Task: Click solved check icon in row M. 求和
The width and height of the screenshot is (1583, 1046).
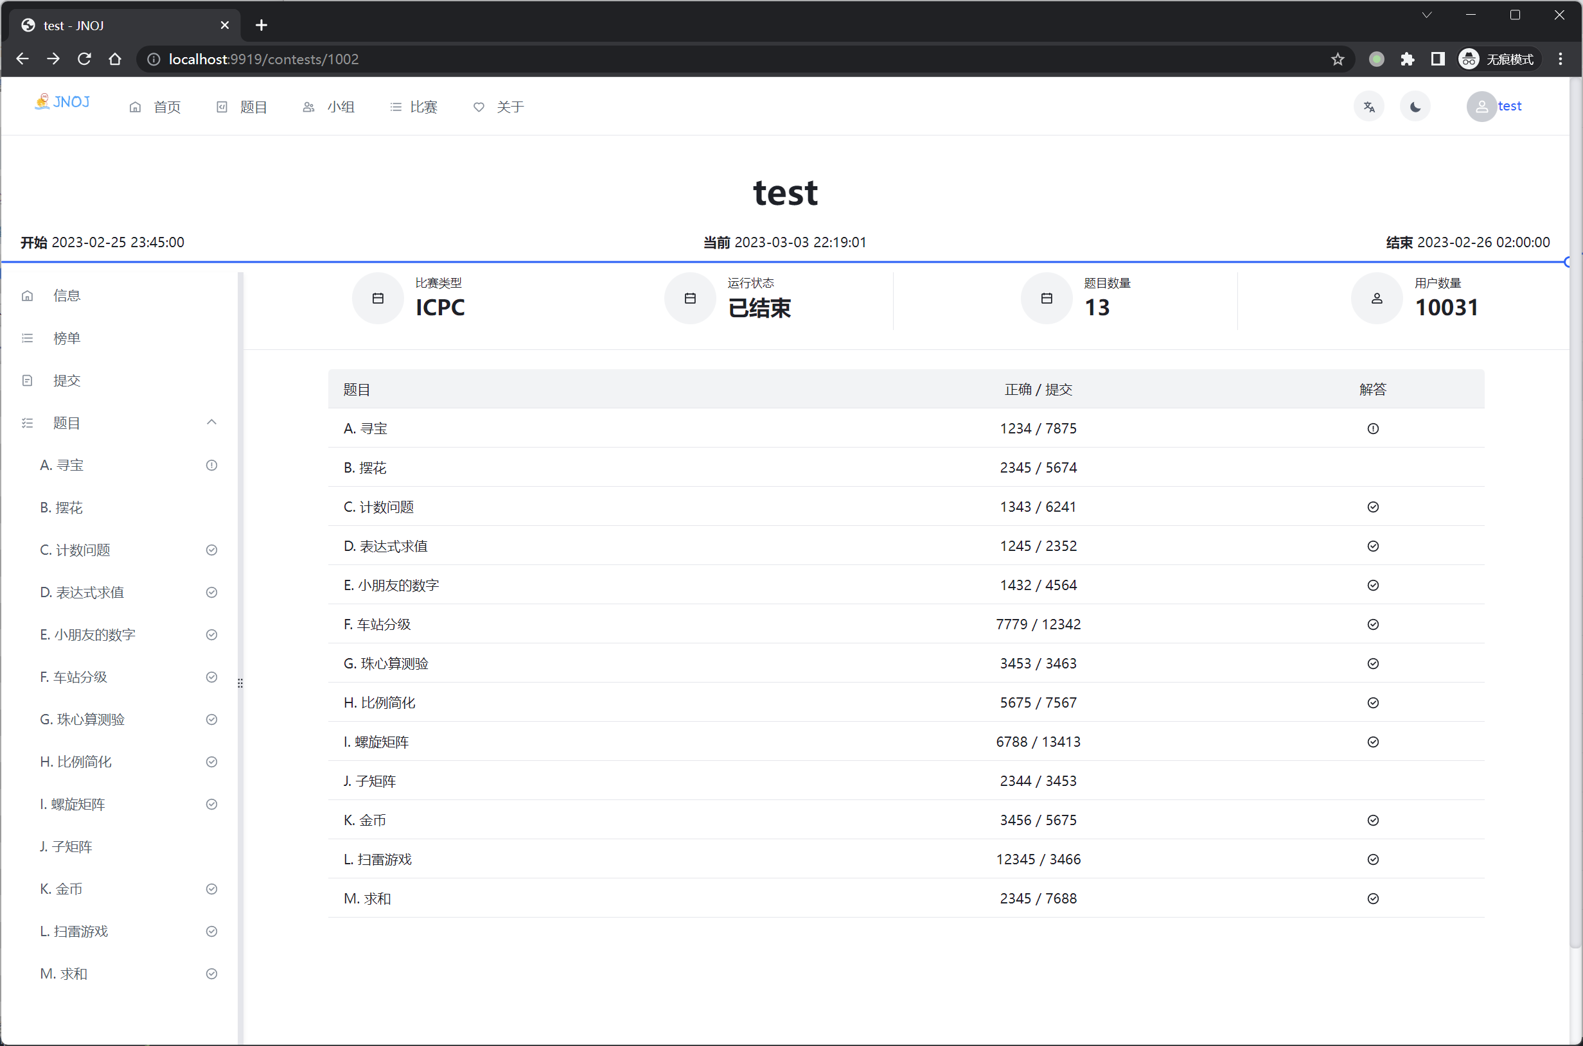Action: [1373, 898]
